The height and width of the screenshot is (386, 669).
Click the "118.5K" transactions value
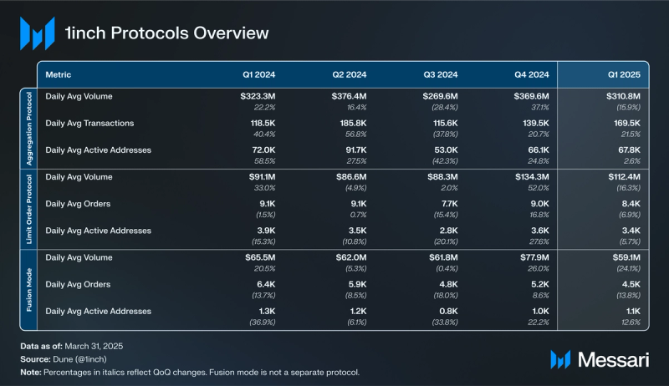(263, 123)
